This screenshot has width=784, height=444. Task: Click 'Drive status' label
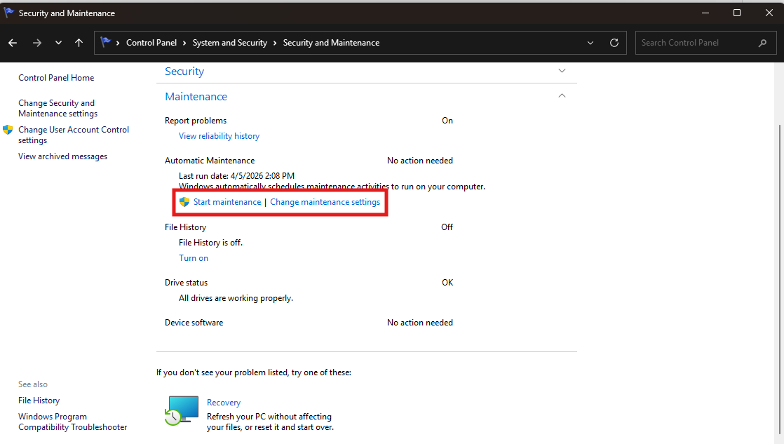coord(186,283)
